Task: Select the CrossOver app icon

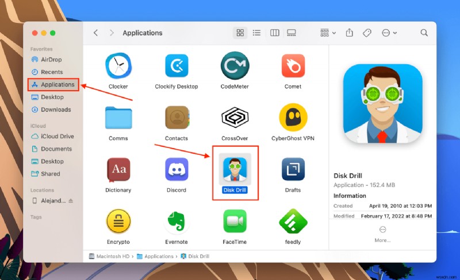Action: pos(235,118)
